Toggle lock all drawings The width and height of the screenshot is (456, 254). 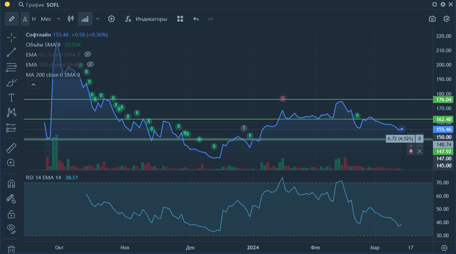pos(11,214)
